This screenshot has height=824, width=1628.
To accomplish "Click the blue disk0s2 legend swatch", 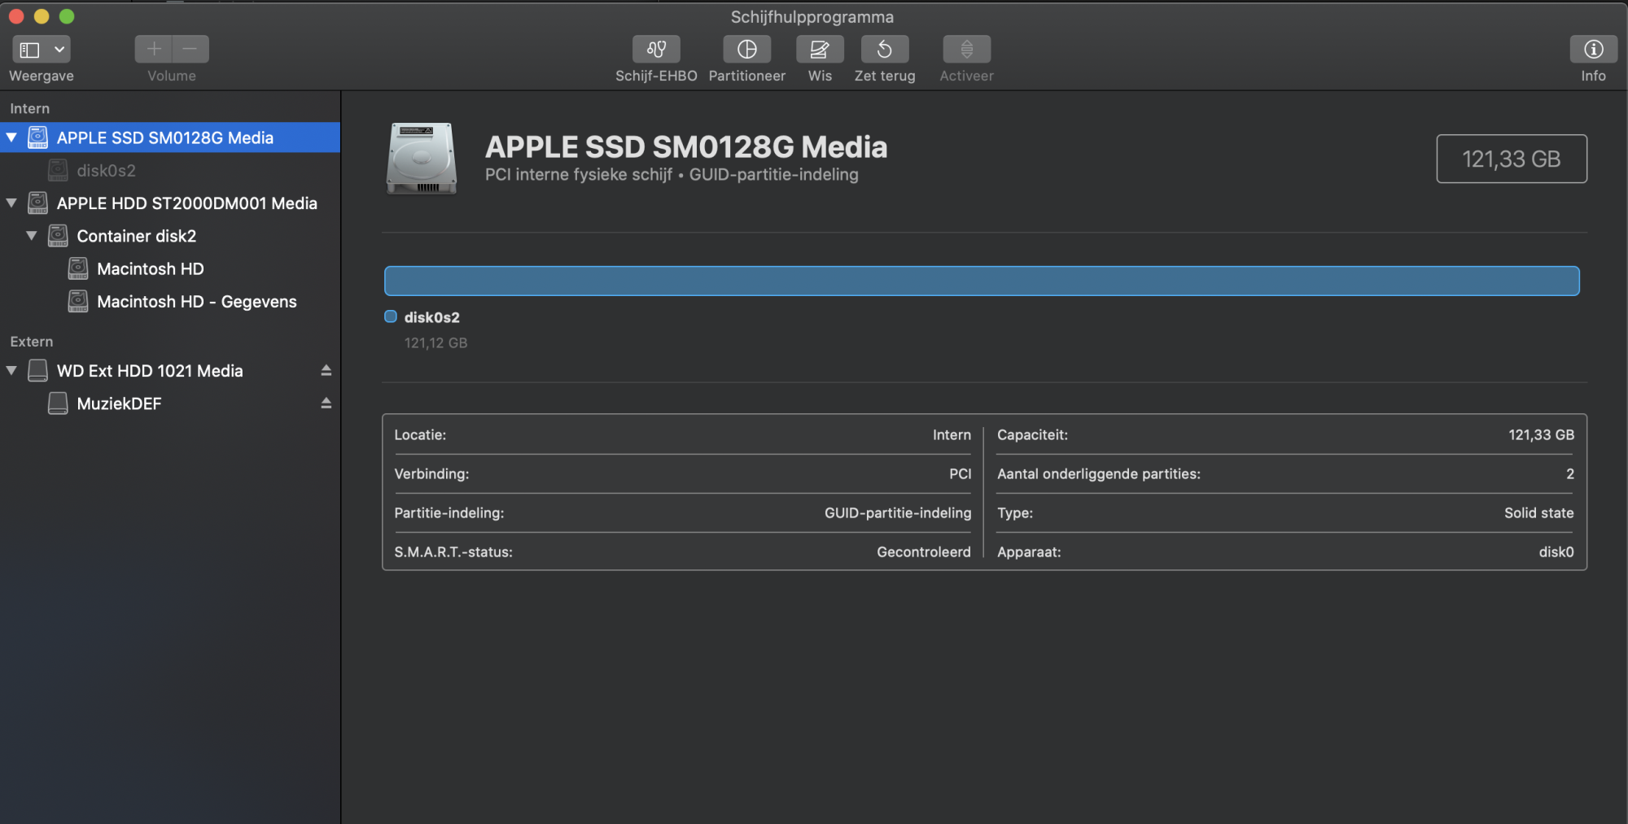I will click(391, 317).
